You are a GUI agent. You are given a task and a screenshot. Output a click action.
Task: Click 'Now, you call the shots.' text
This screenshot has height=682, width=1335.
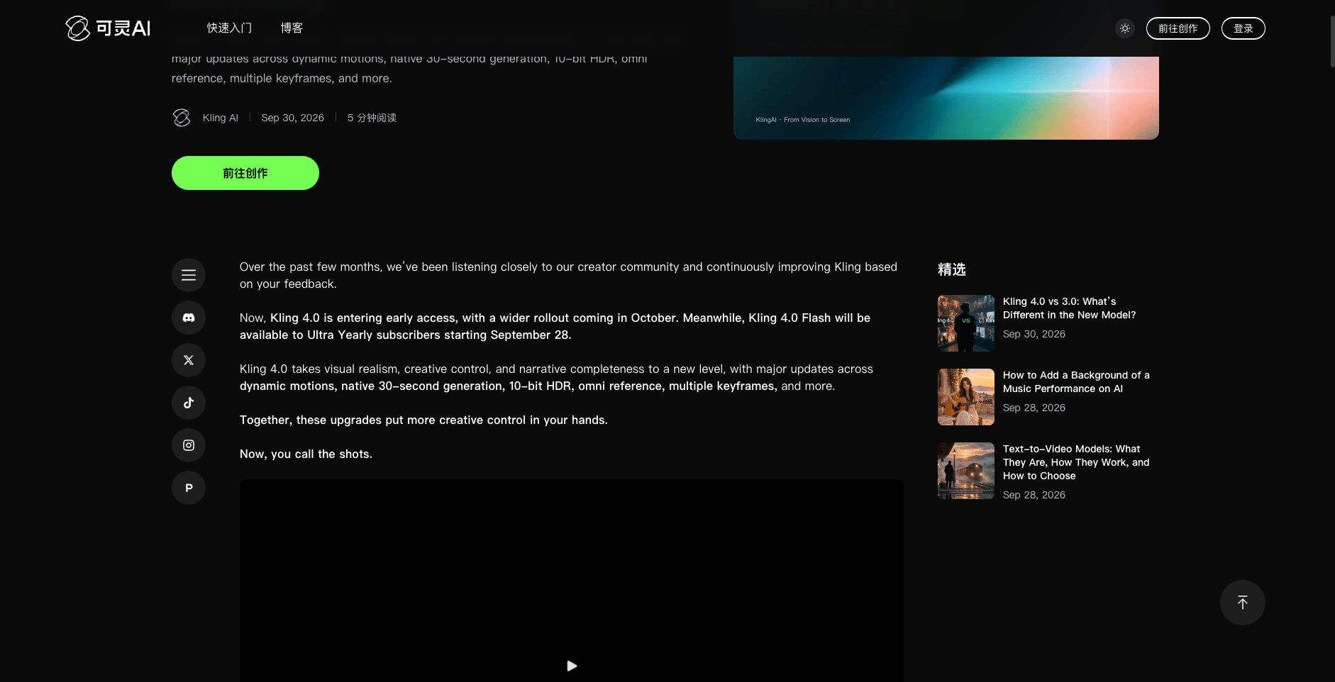pyautogui.click(x=306, y=454)
